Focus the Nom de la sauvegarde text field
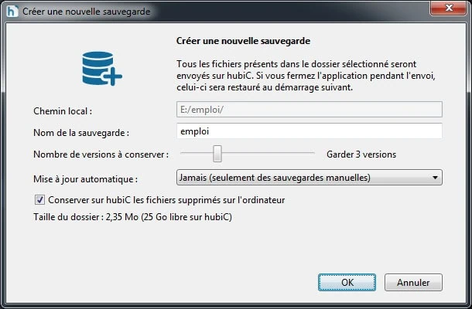Image resolution: width=472 pixels, height=309 pixels. pyautogui.click(x=310, y=131)
